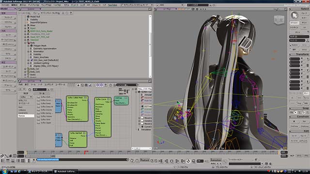Click the Windows Start orb
Screen dimensions: 310x174
[4, 171]
